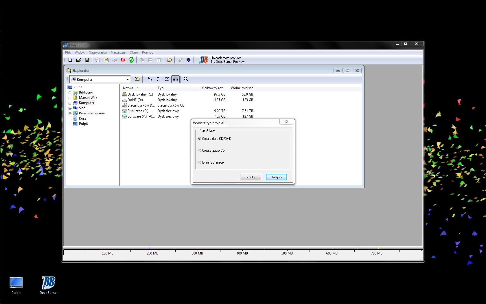The image size is (486, 304).
Task: Expand the Komputer tree node
Action: [70, 103]
